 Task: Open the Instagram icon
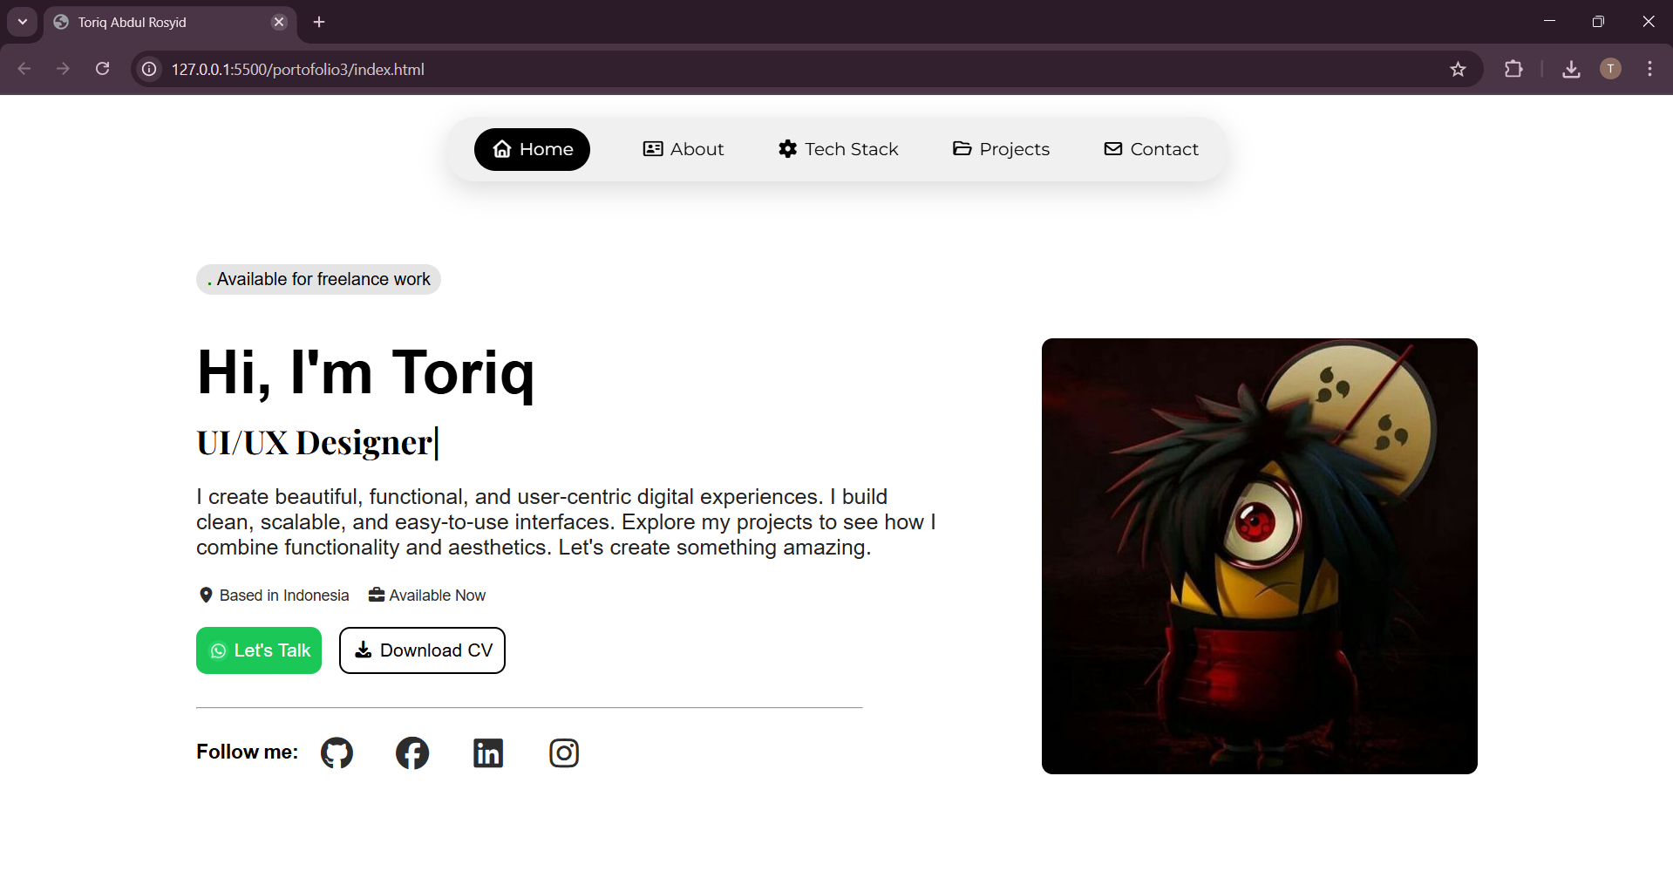tap(563, 752)
